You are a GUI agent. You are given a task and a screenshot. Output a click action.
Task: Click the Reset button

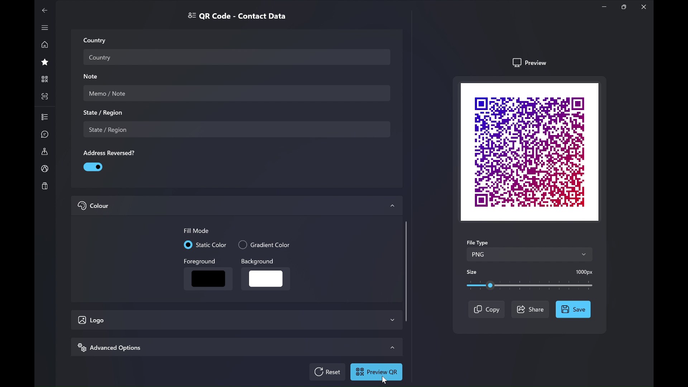click(x=327, y=372)
